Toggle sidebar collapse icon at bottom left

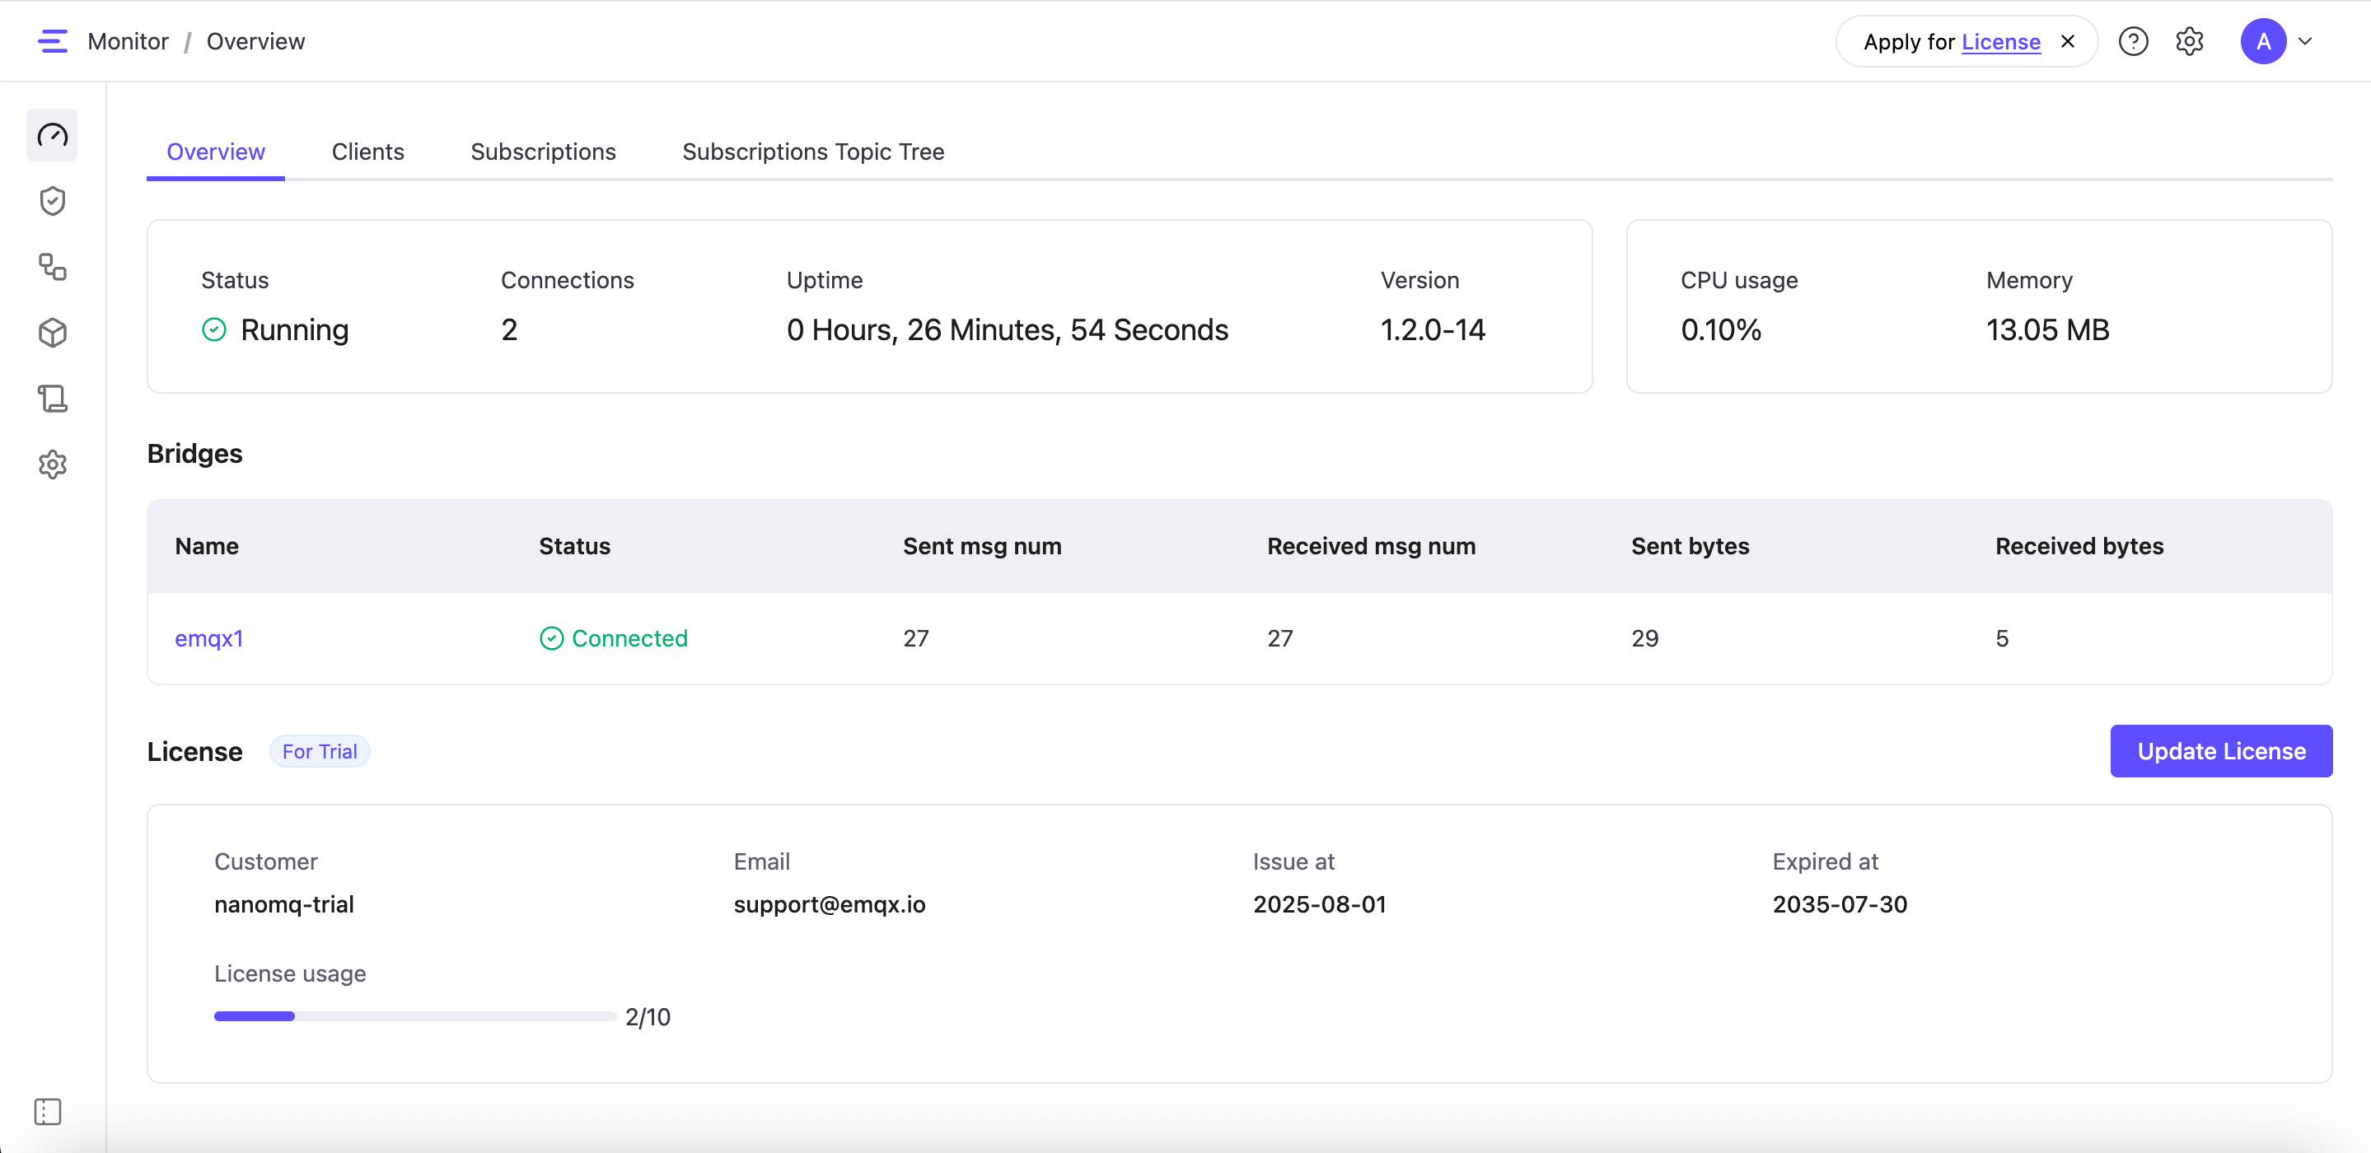pyautogui.click(x=48, y=1112)
